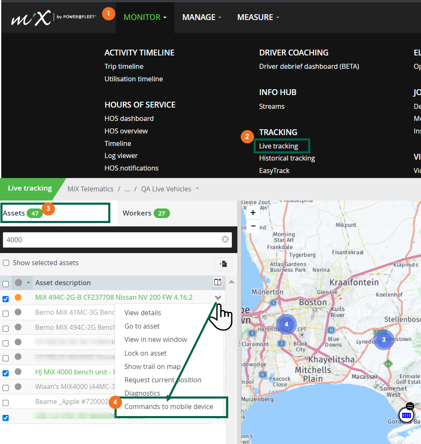The image size is (421, 444).
Task: Click the map cluster marker showing 3
Action: pyautogui.click(x=384, y=339)
